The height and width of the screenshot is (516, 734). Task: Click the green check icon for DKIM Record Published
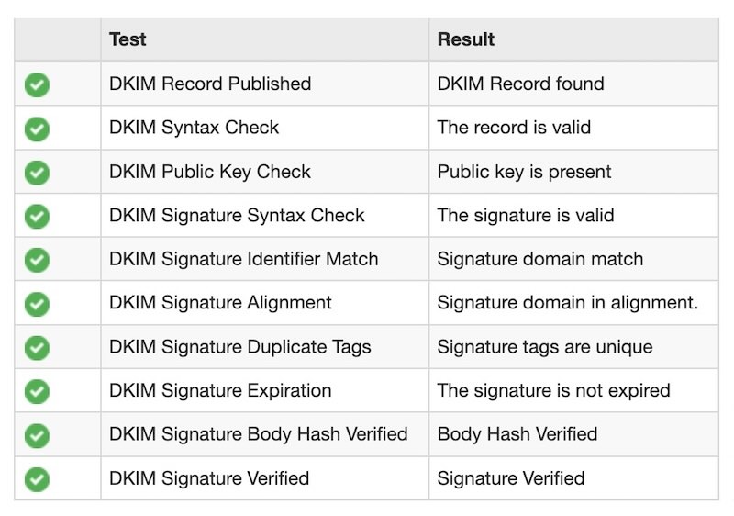(x=37, y=84)
